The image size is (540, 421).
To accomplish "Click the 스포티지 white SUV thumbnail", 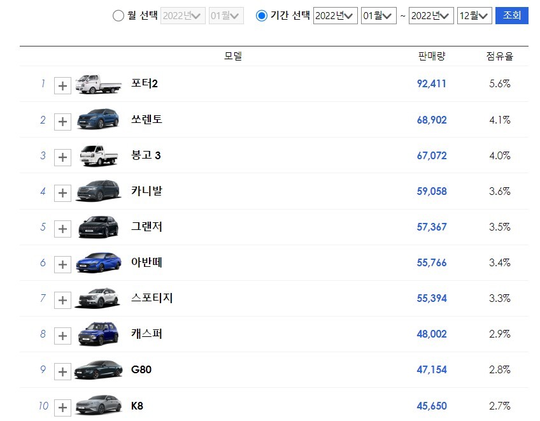I will click(98, 298).
